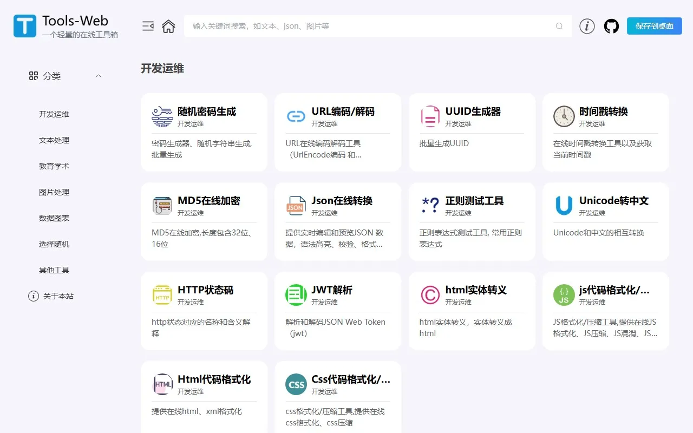Click the 保存到桌面 button
The height and width of the screenshot is (433, 693).
654,25
